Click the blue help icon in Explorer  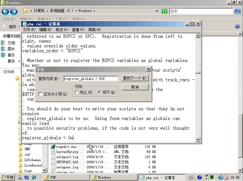coord(238,27)
